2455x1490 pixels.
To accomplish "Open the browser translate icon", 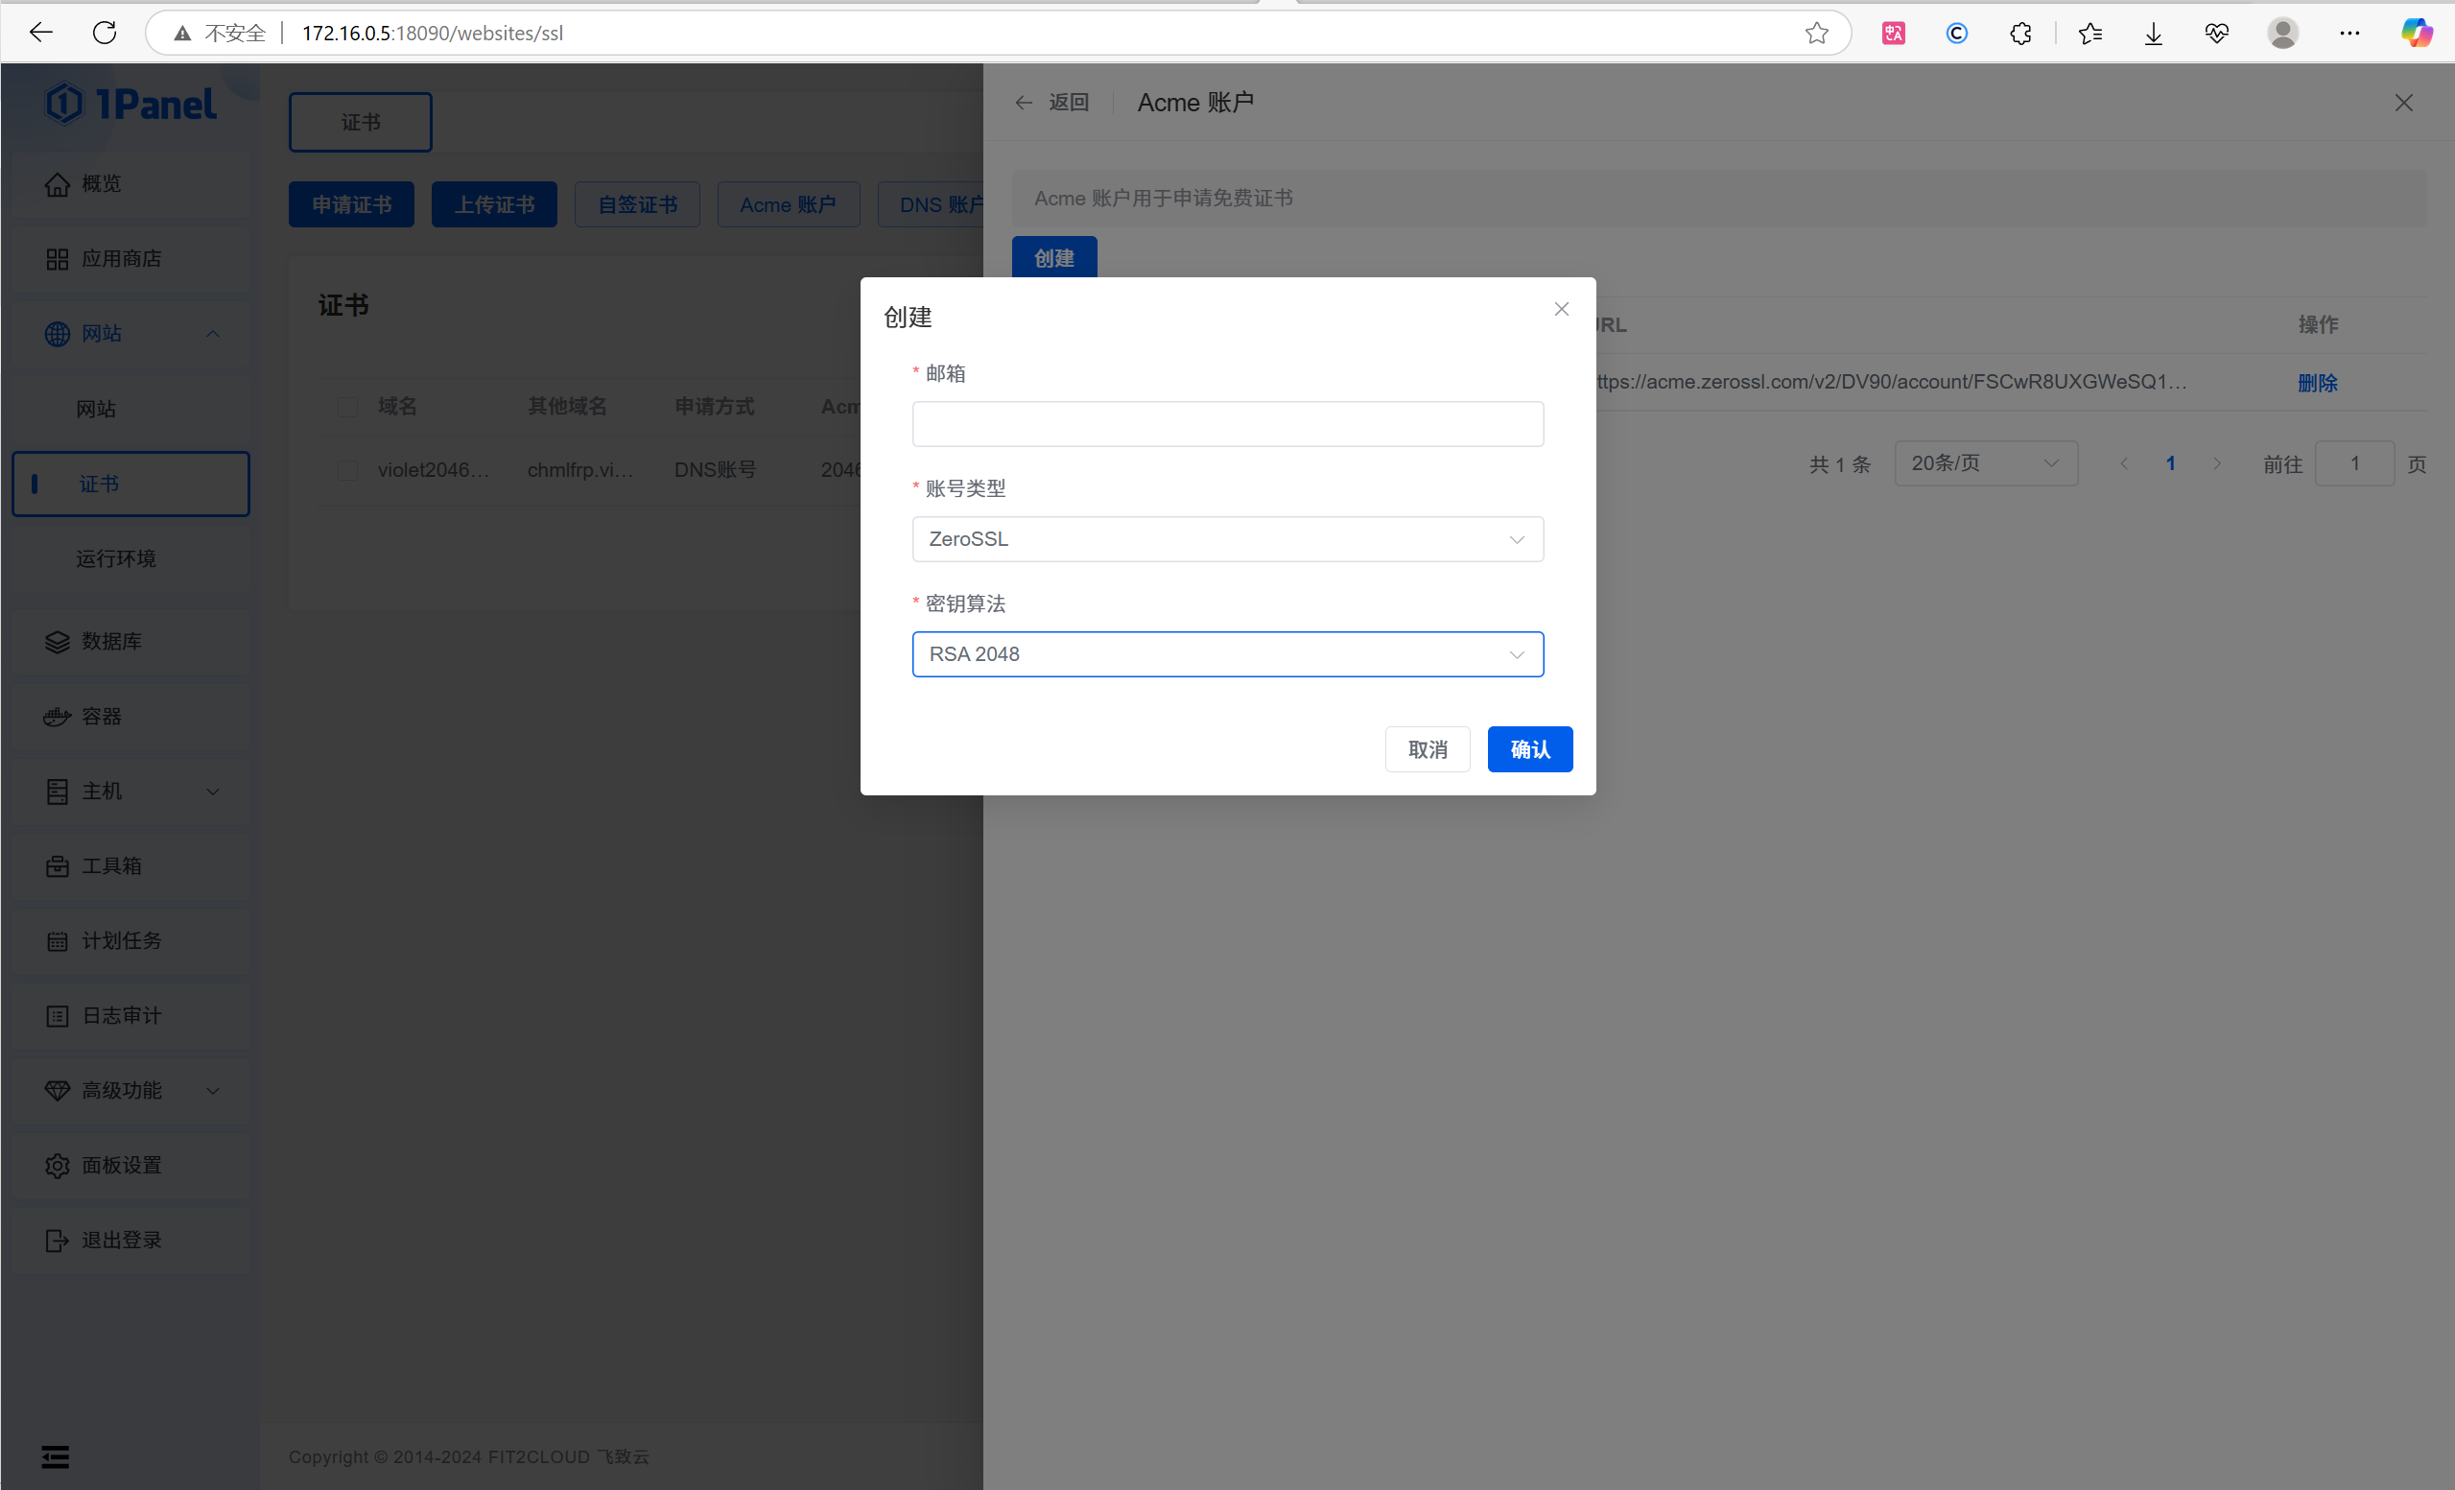I will [x=1893, y=33].
